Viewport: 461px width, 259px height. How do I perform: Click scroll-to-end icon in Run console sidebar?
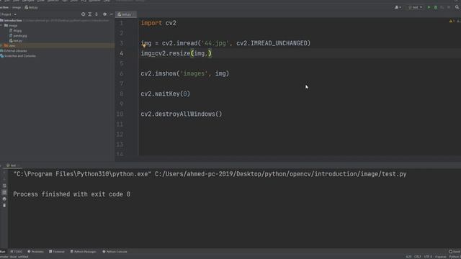(4, 192)
